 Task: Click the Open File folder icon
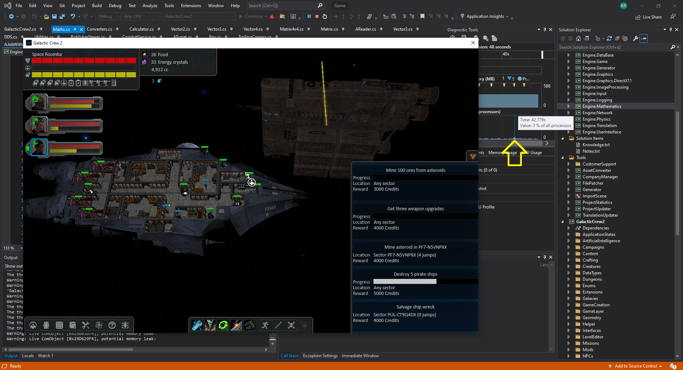click(47, 16)
